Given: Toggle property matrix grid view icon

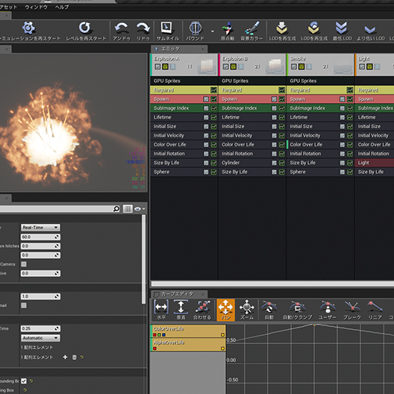Looking at the screenshot, I should point(128,209).
